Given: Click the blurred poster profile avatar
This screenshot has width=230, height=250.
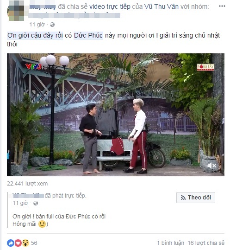Looking at the screenshot, I should [16, 11].
